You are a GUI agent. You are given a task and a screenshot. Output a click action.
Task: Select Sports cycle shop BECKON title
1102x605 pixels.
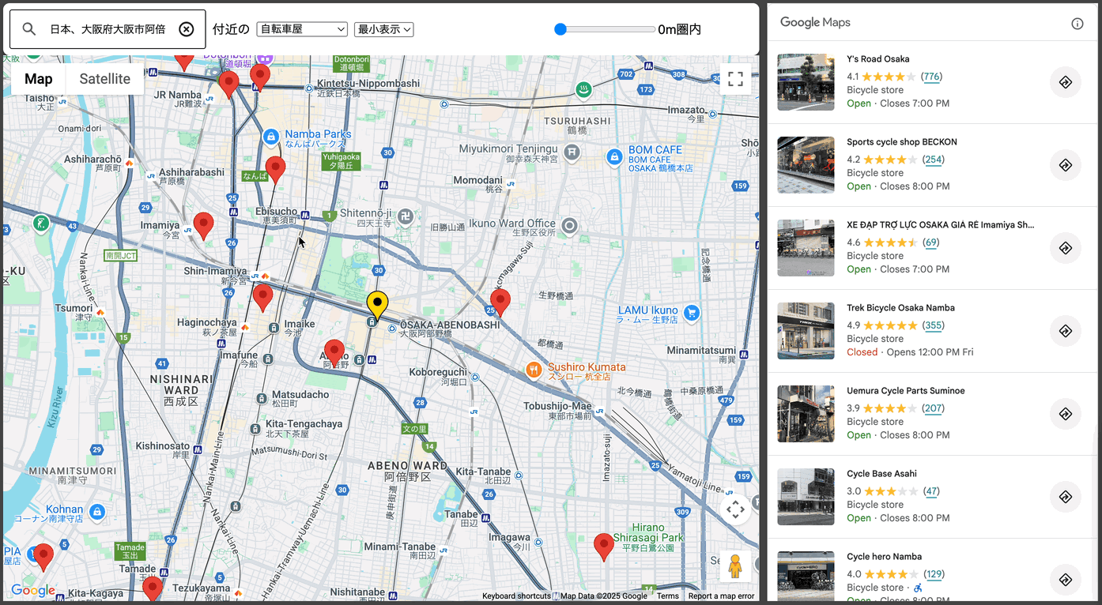coord(902,142)
